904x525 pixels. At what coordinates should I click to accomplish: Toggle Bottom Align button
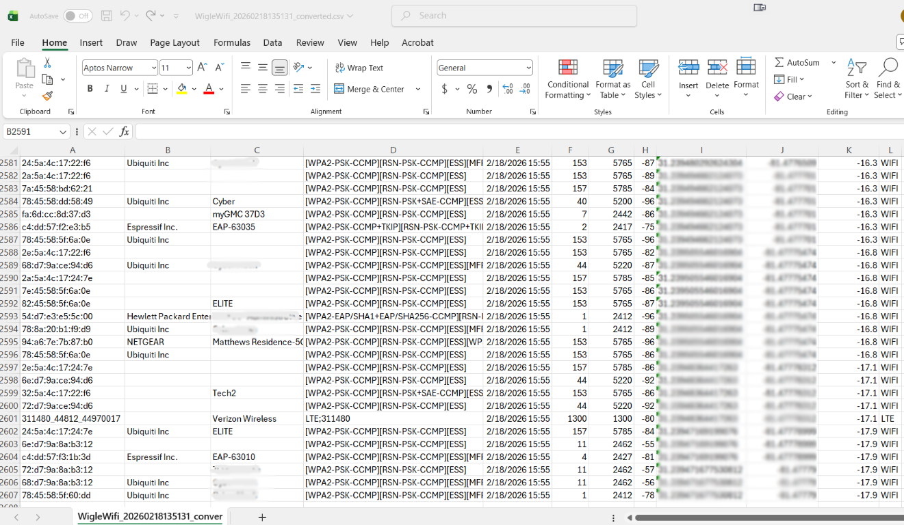(279, 68)
